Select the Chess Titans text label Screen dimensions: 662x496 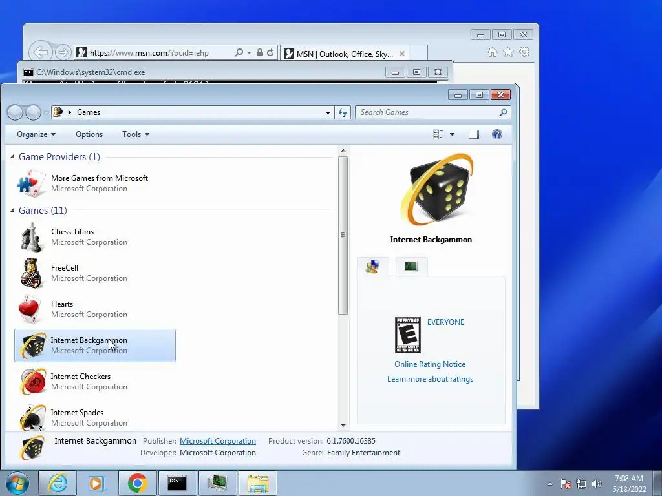coord(72,232)
